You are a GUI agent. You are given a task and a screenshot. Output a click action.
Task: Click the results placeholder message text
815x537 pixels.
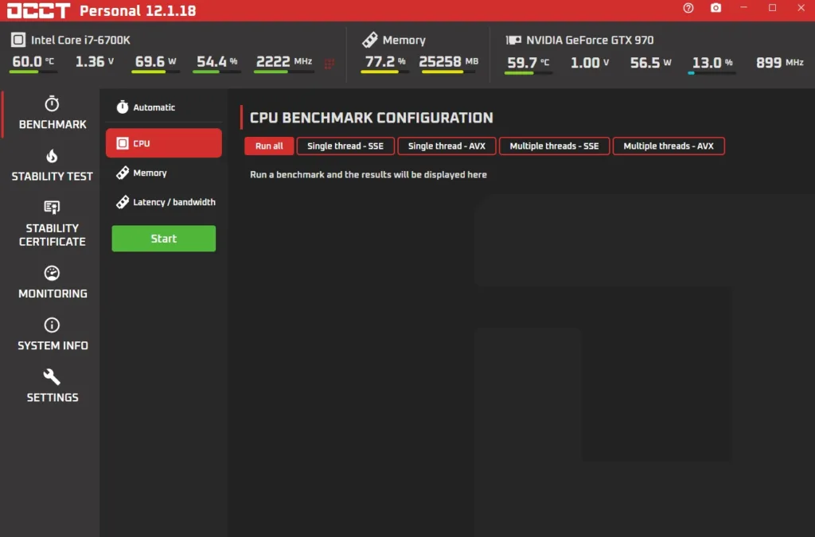coord(369,175)
